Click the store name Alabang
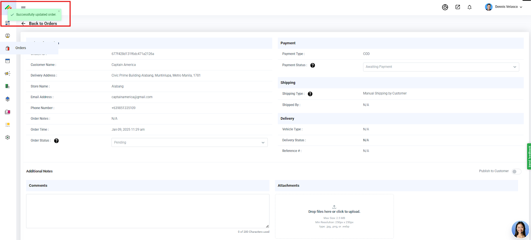The width and height of the screenshot is (531, 240). (x=117, y=86)
